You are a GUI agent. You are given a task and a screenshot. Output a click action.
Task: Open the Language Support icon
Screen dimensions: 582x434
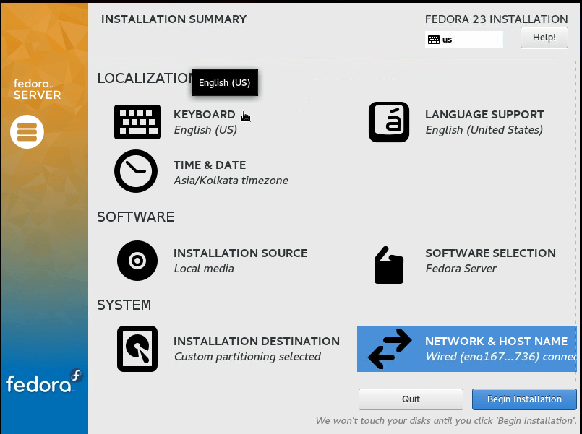click(x=389, y=122)
